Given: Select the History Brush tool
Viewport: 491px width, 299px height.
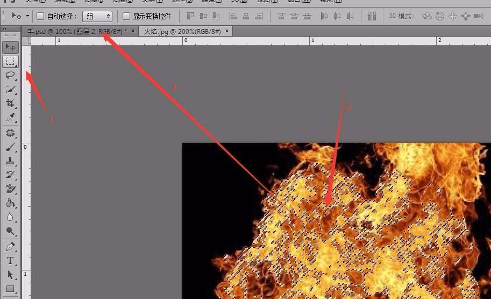Looking at the screenshot, I should tap(10, 175).
